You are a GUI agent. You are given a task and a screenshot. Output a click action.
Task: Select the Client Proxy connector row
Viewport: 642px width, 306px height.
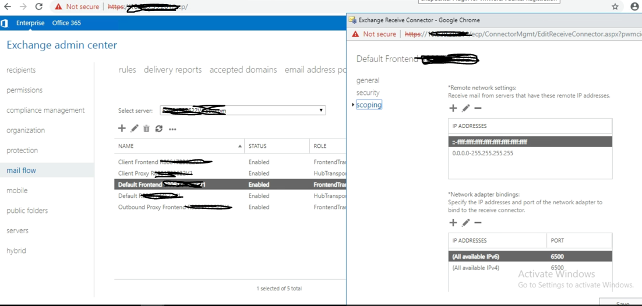[230, 173]
